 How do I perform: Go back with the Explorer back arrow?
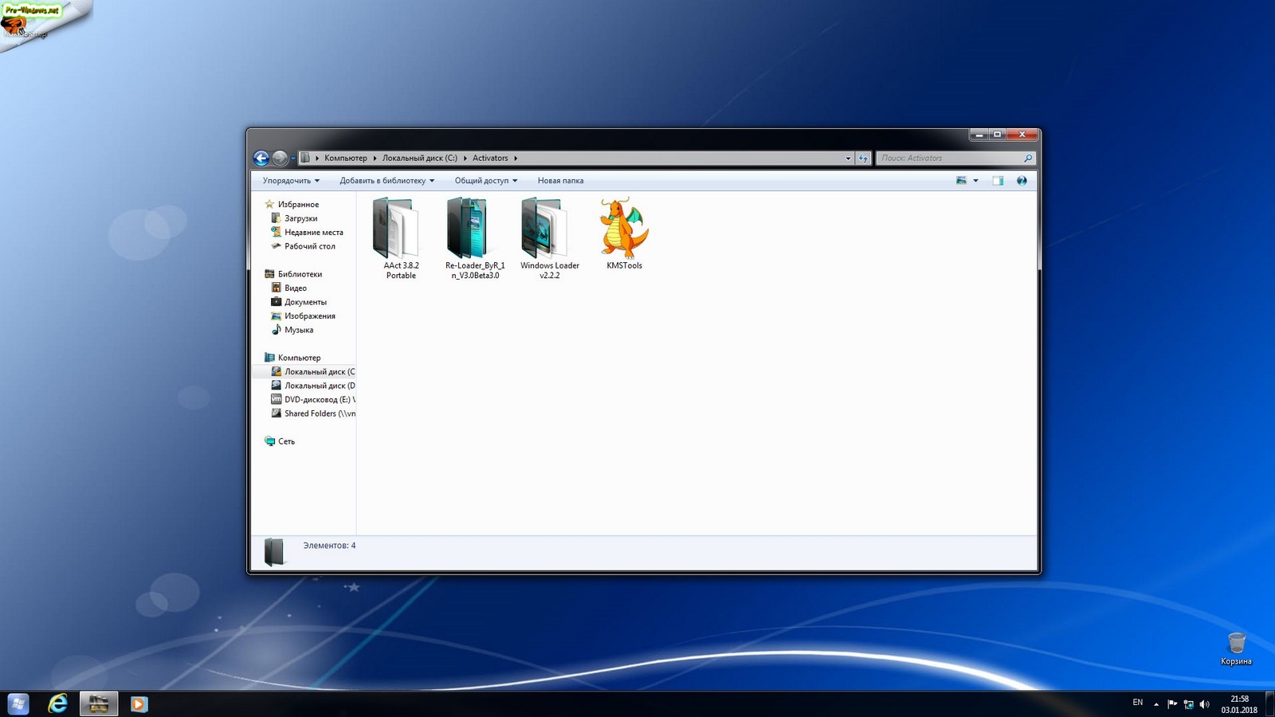tap(261, 159)
